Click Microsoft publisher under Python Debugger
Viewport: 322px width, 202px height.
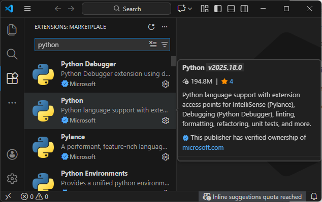(x=82, y=84)
